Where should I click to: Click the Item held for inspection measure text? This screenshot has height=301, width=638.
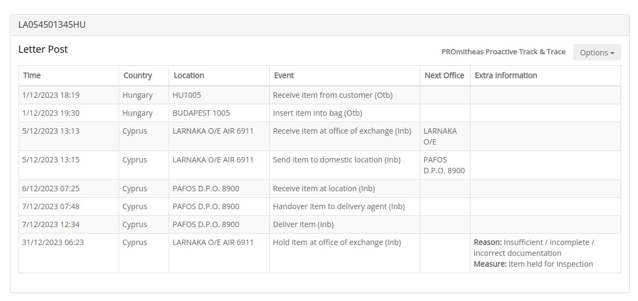[x=550, y=264]
